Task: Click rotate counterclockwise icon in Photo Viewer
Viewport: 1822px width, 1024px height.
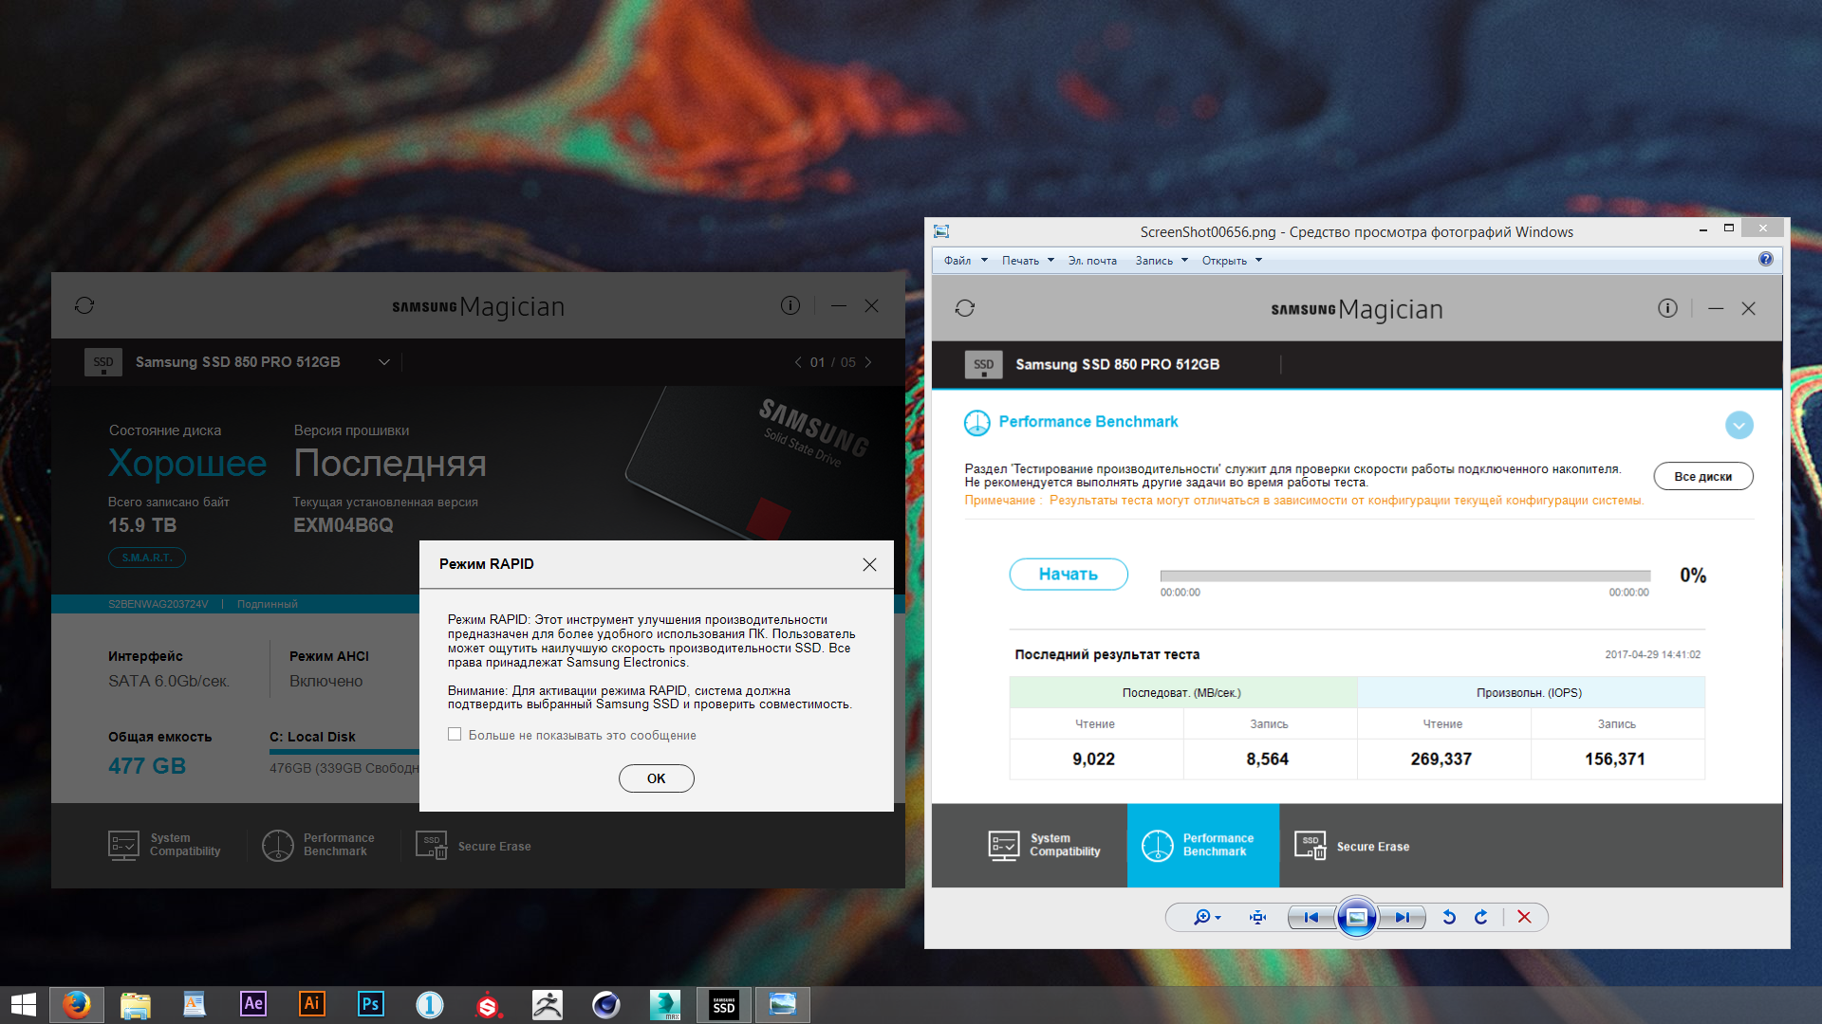Action: click(1449, 917)
